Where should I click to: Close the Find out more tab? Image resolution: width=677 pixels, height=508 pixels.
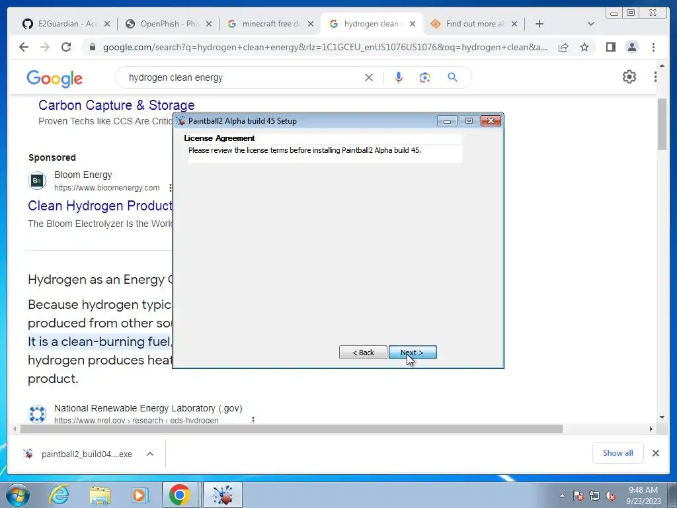(514, 24)
